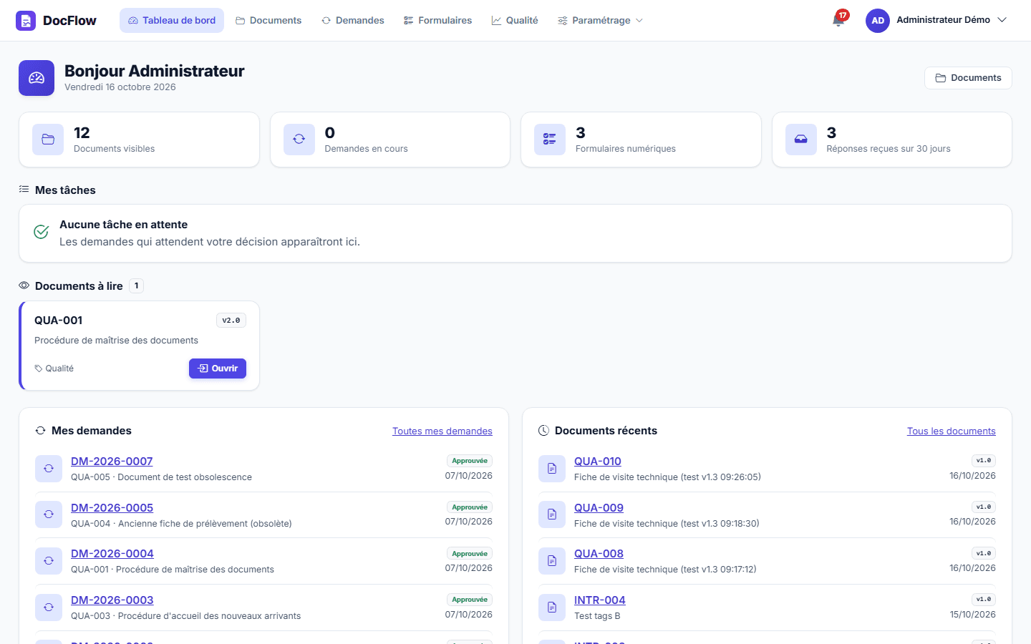
Task: Switch to the Demandes section
Action: tap(353, 21)
